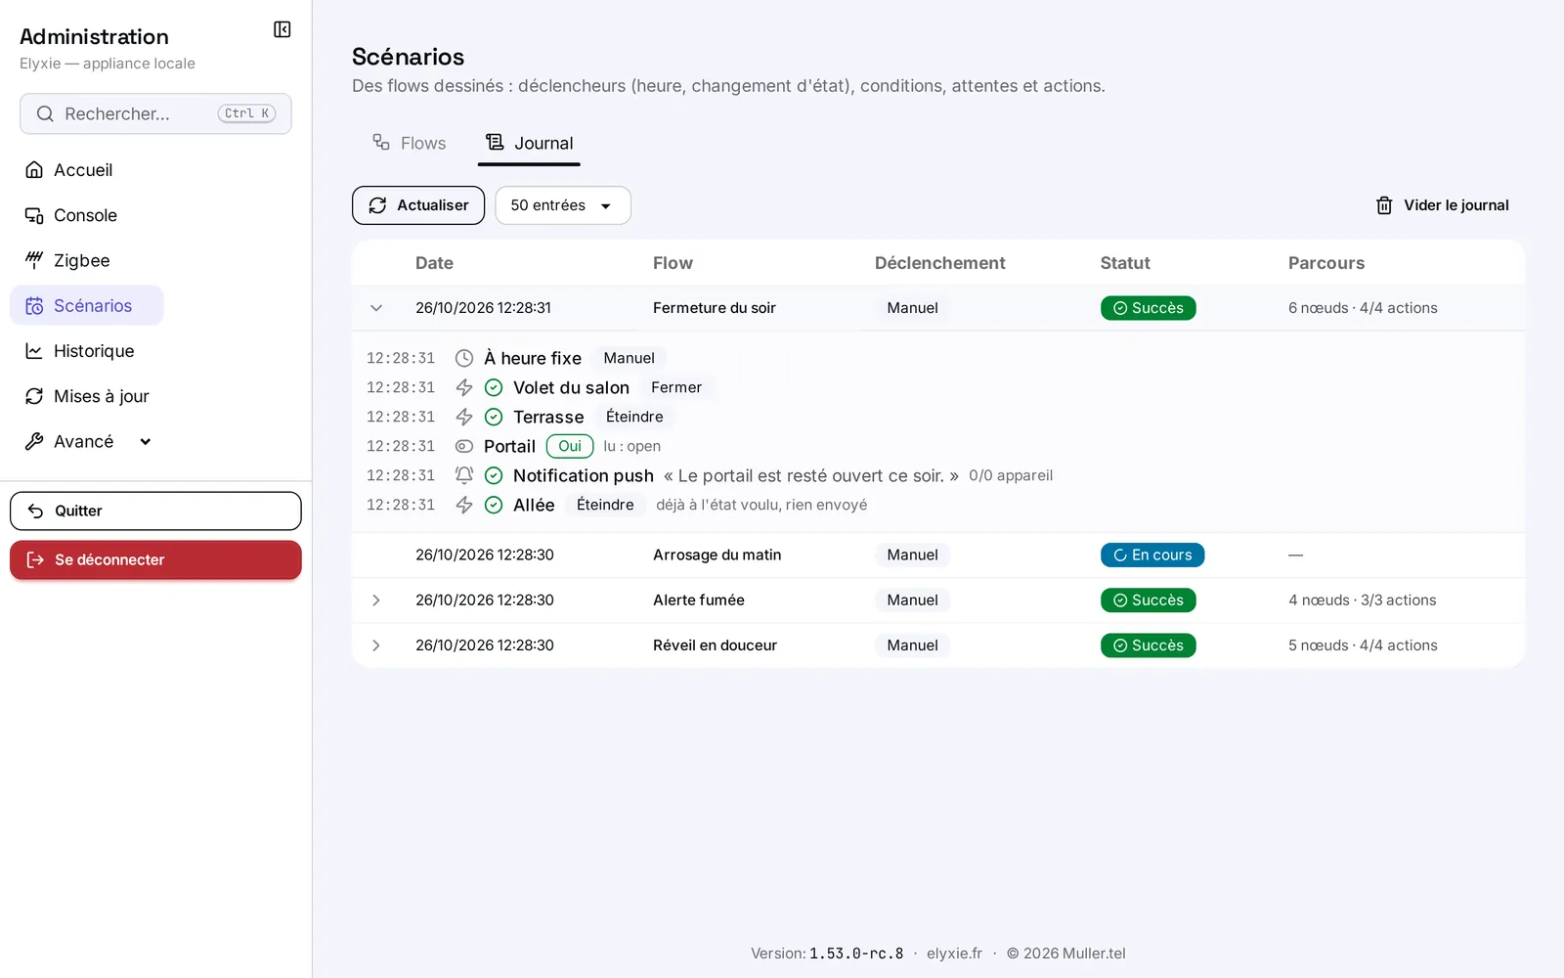The width and height of the screenshot is (1564, 978).
Task: Expand the Avancé submenu chevron
Action: coord(146,441)
